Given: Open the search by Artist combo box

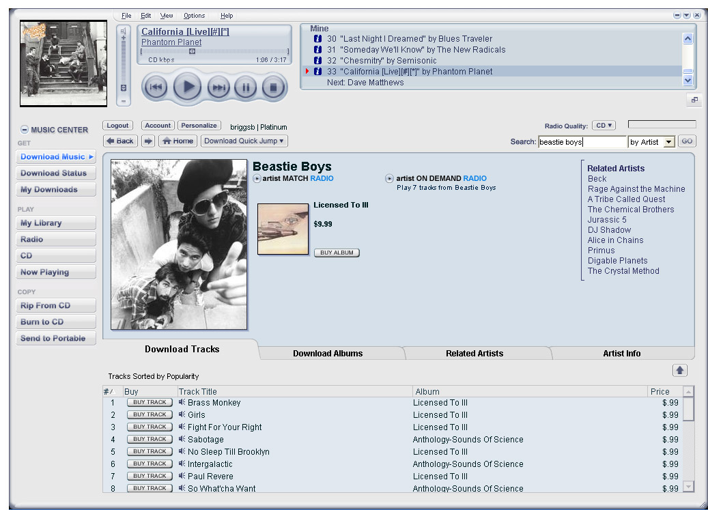Looking at the screenshot, I should [651, 142].
